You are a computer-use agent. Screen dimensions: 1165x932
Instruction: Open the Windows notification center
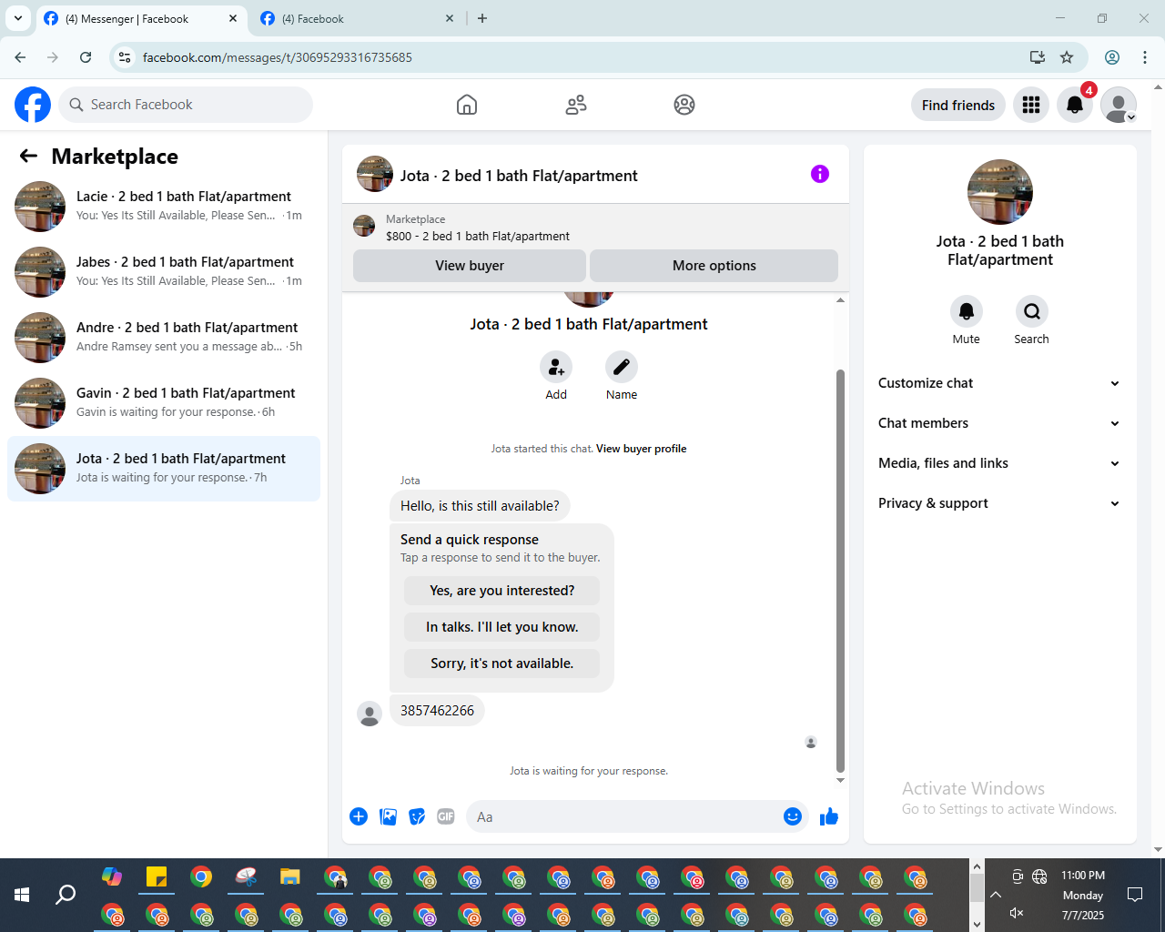coord(1135,895)
